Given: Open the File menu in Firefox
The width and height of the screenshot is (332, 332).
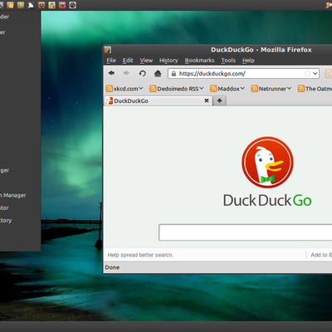Looking at the screenshot, I should click(111, 61).
